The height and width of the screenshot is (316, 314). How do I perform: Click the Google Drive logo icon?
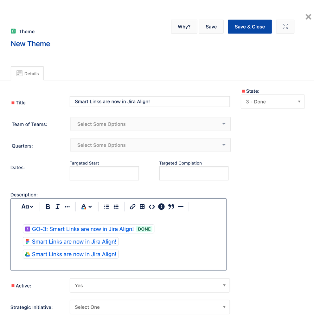[x=28, y=254]
